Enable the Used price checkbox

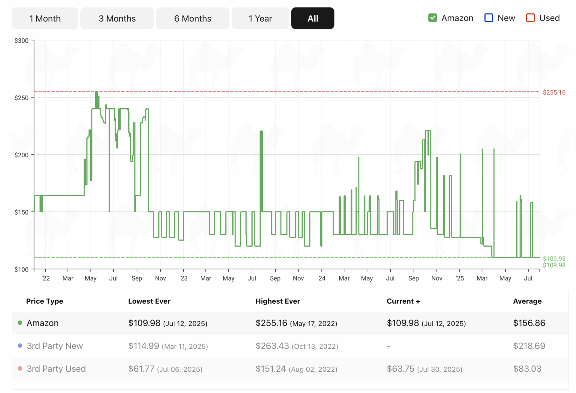click(x=530, y=18)
